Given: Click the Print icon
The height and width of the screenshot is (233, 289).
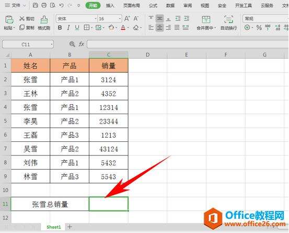Looking at the screenshot, I should tap(44, 5).
